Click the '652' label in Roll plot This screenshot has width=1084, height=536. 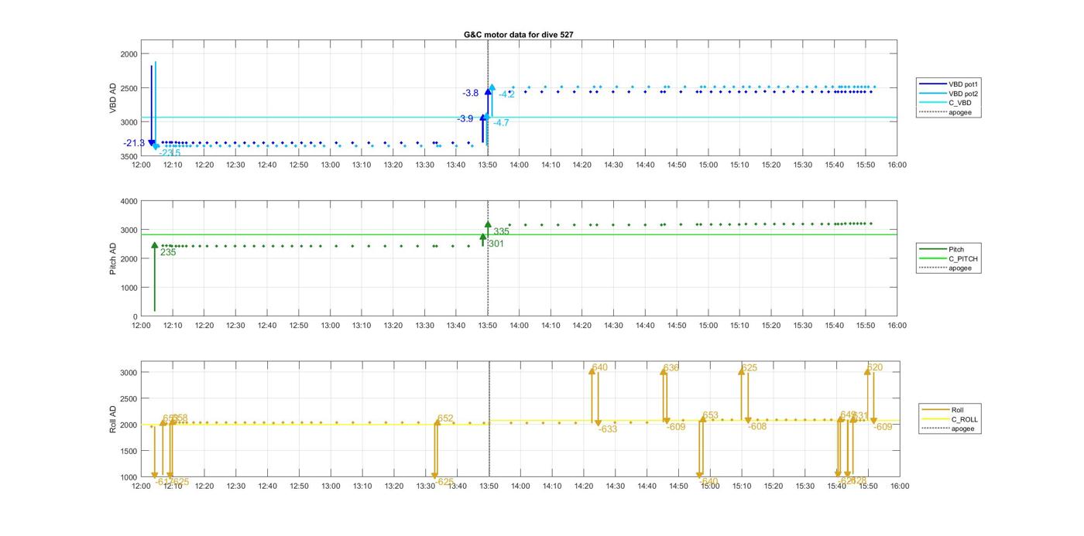tap(445, 418)
